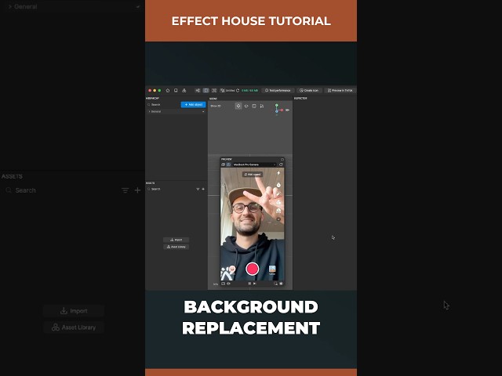
Task: Click the refresh icon beside memory usage
Action: (238, 91)
